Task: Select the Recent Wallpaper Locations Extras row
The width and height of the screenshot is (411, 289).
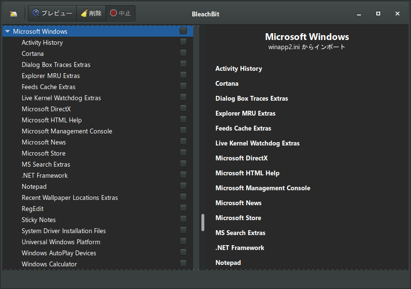Action: coord(98,197)
